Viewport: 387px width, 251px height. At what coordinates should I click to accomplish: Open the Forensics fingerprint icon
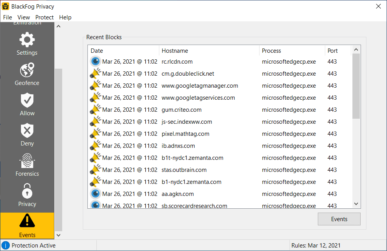click(27, 161)
